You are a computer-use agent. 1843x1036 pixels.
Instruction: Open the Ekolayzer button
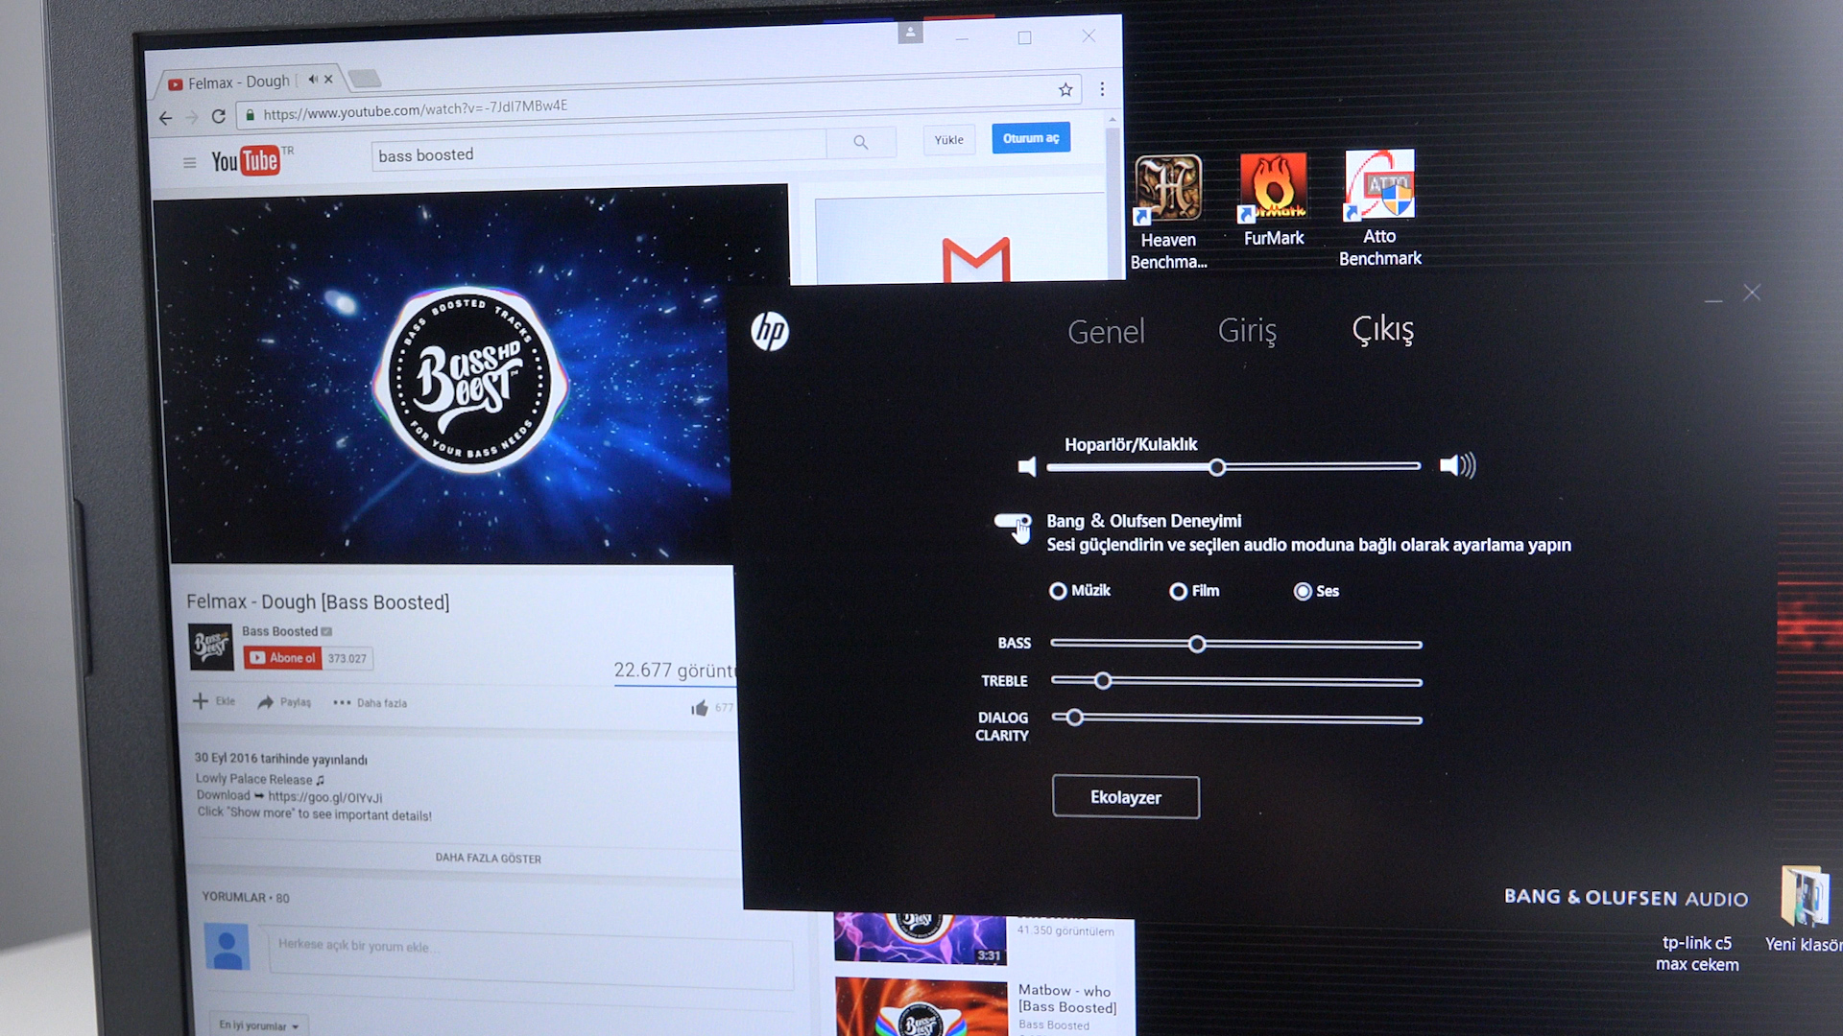click(1126, 797)
